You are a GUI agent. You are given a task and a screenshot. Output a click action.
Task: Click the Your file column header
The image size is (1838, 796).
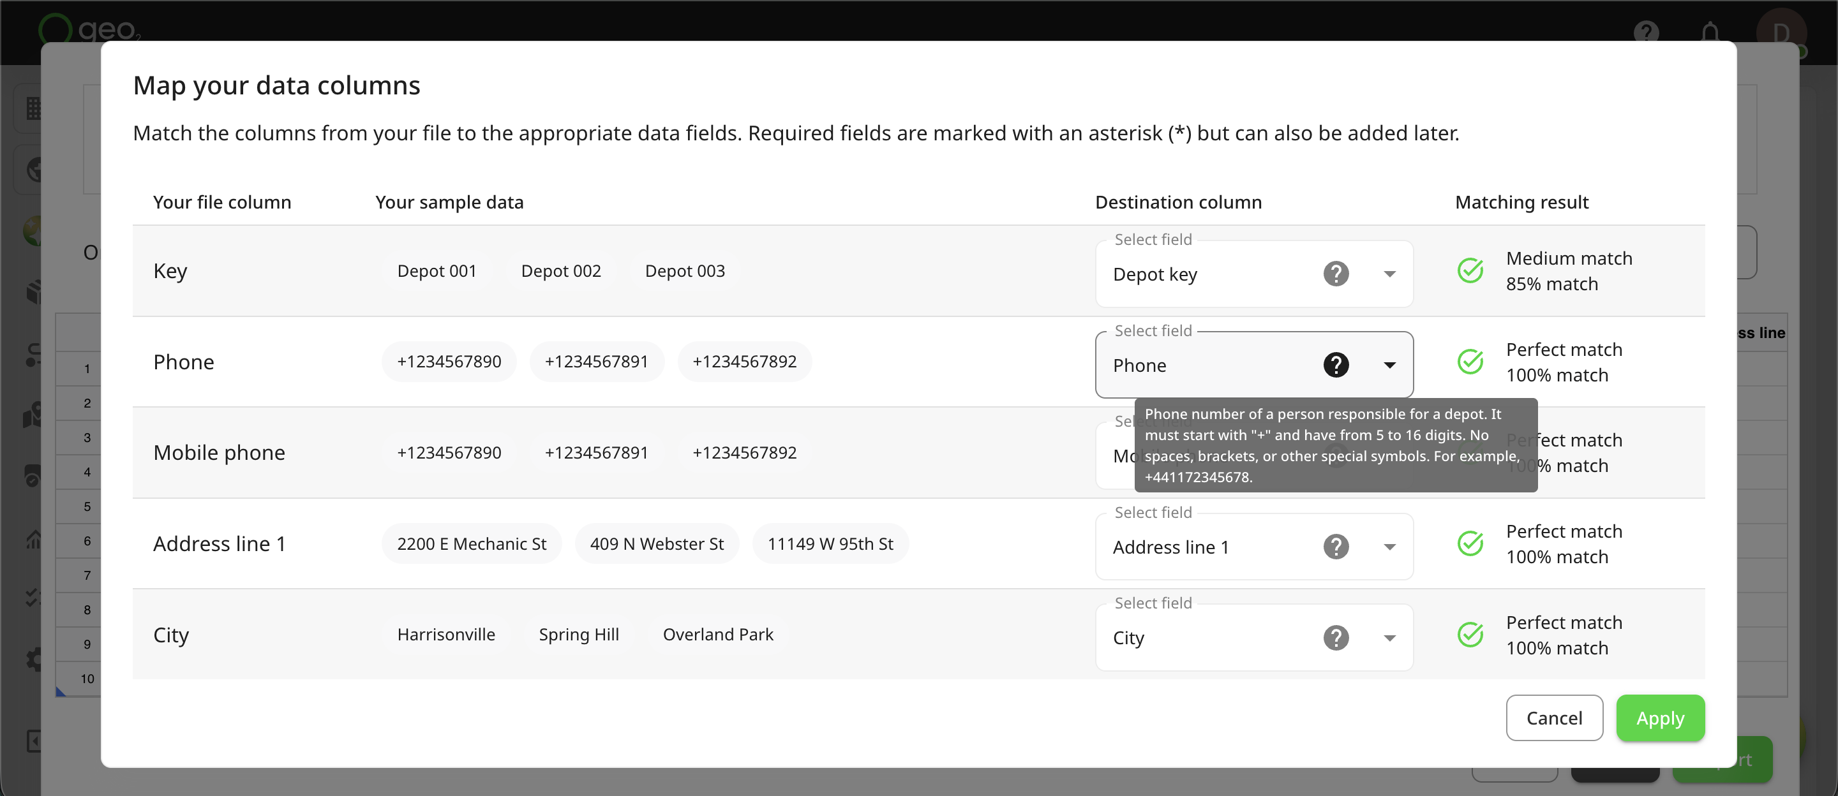tap(222, 203)
